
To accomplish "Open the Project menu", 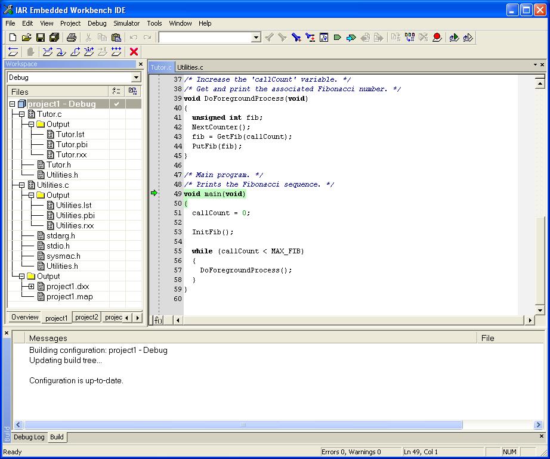I will click(x=70, y=23).
